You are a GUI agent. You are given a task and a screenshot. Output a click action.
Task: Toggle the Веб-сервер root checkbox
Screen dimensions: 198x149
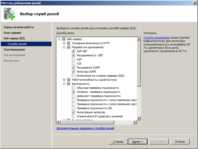pos(64,39)
